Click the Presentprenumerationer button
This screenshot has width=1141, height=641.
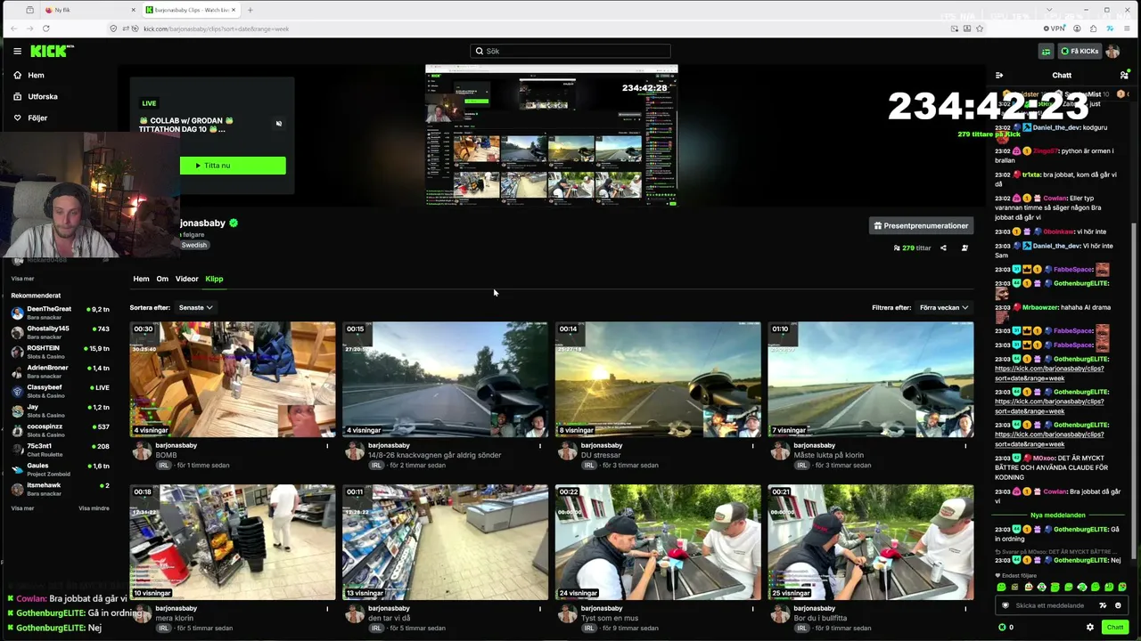[x=921, y=226]
